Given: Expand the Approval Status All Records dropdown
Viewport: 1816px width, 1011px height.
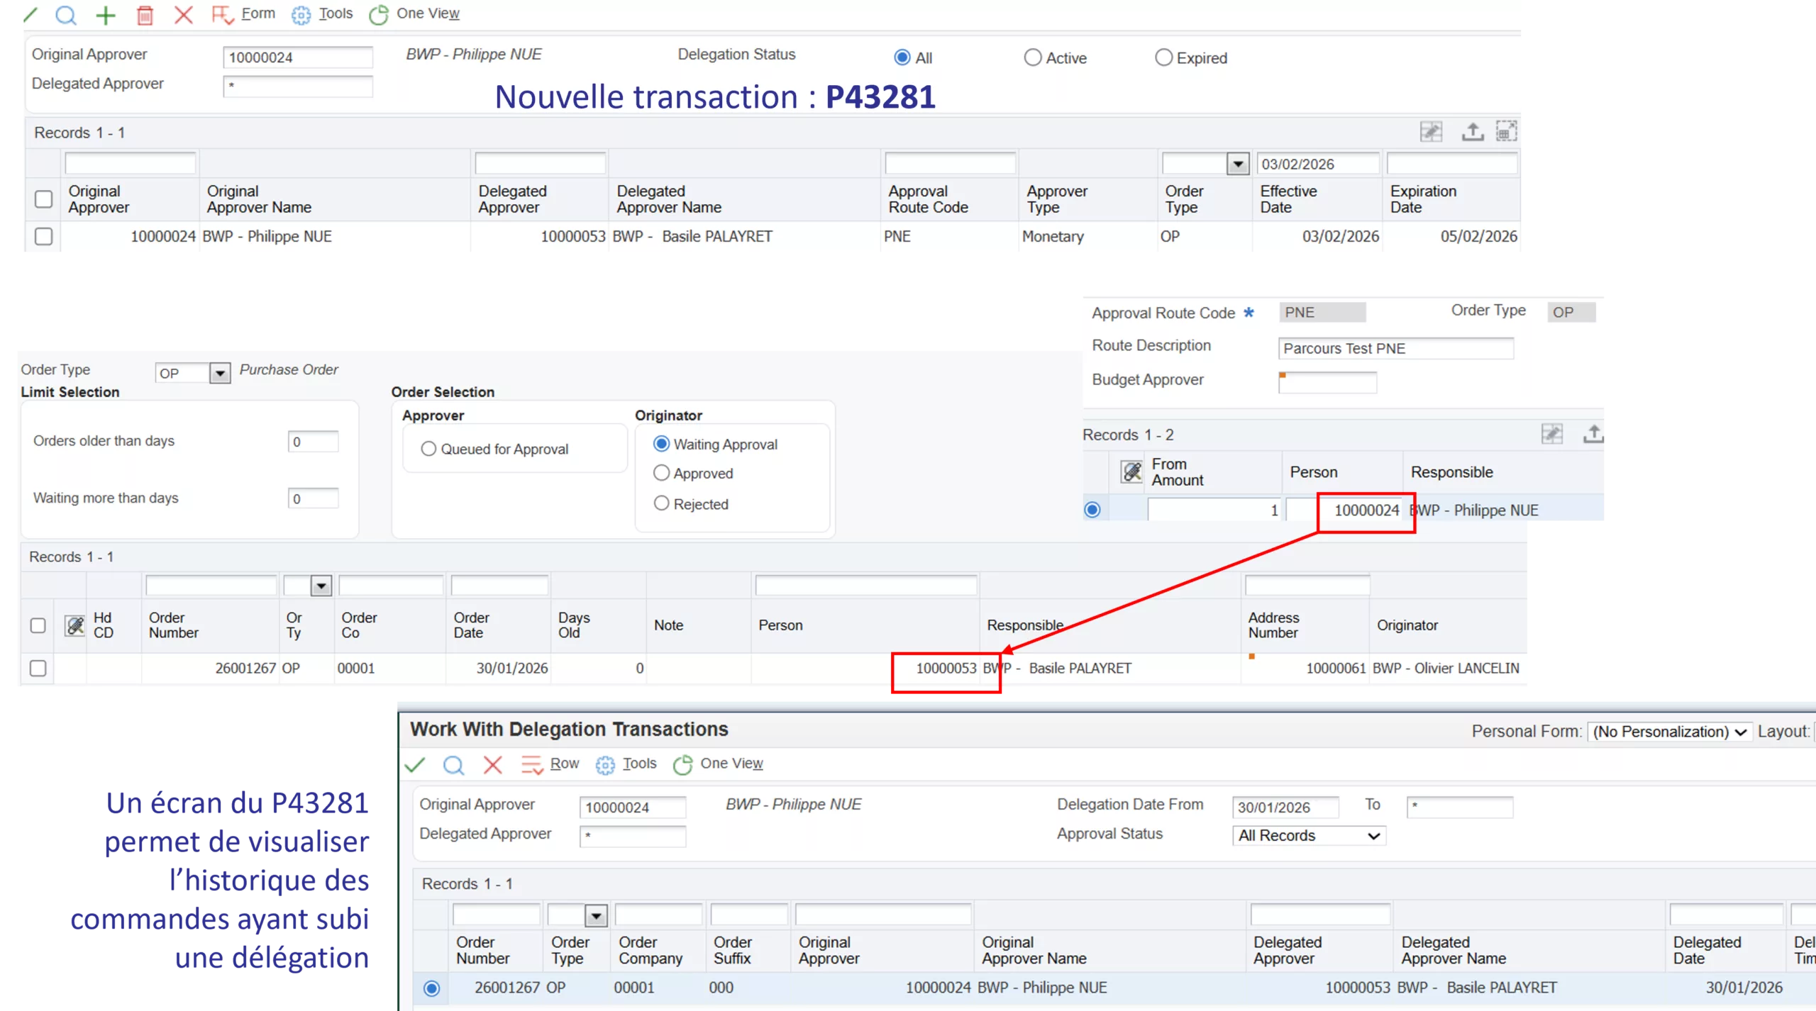Looking at the screenshot, I should 1309,835.
